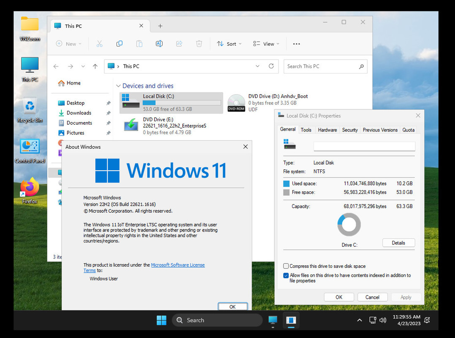Click the Delete trash icon in toolbar
The height and width of the screenshot is (338, 455).
(199, 44)
